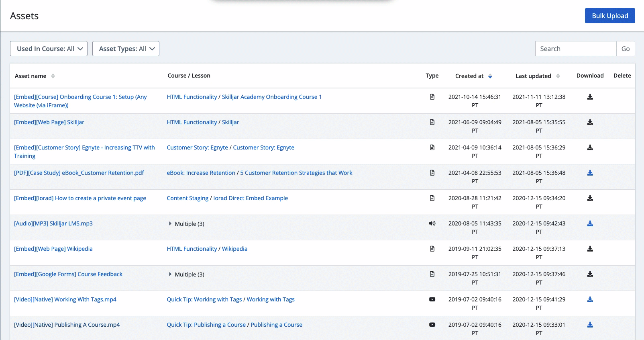Open the [Embed][Web Page] Wikipedia asset link

click(x=53, y=249)
